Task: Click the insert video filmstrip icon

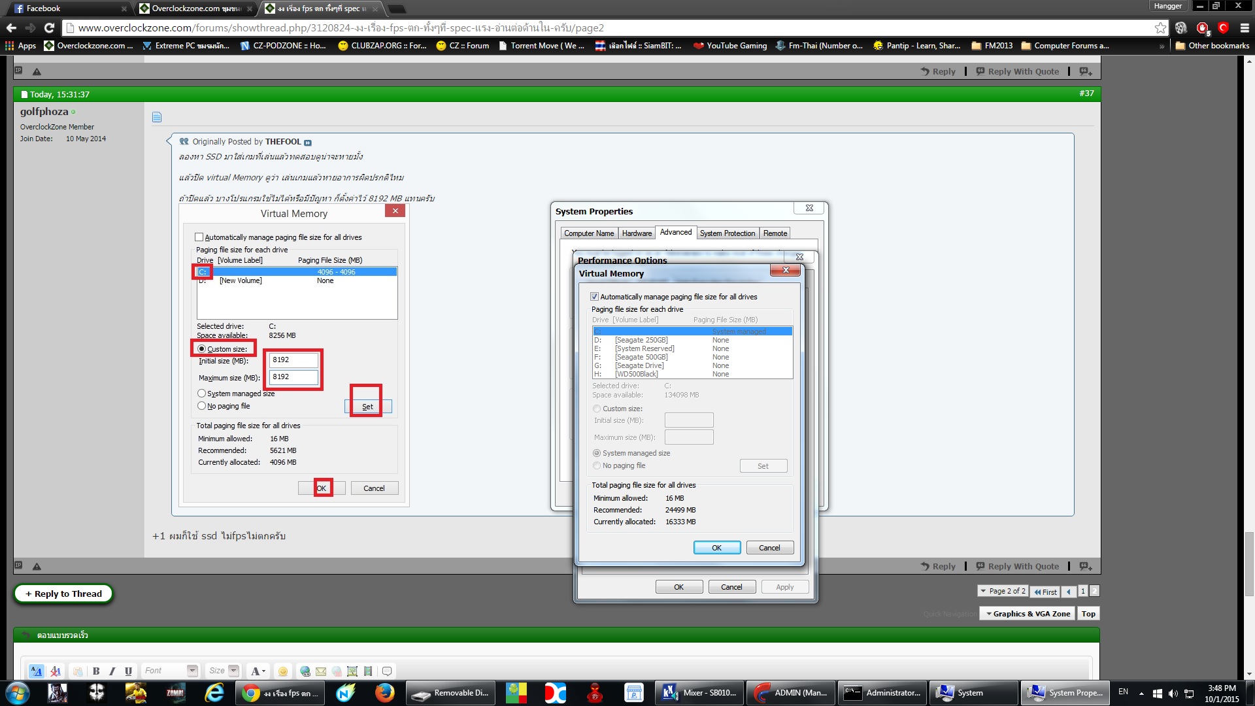Action: 368,671
